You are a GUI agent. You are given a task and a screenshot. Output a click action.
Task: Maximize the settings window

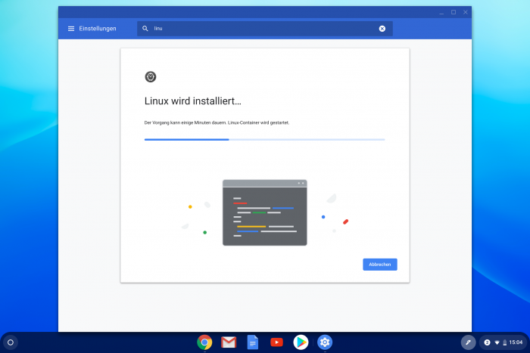tap(454, 12)
